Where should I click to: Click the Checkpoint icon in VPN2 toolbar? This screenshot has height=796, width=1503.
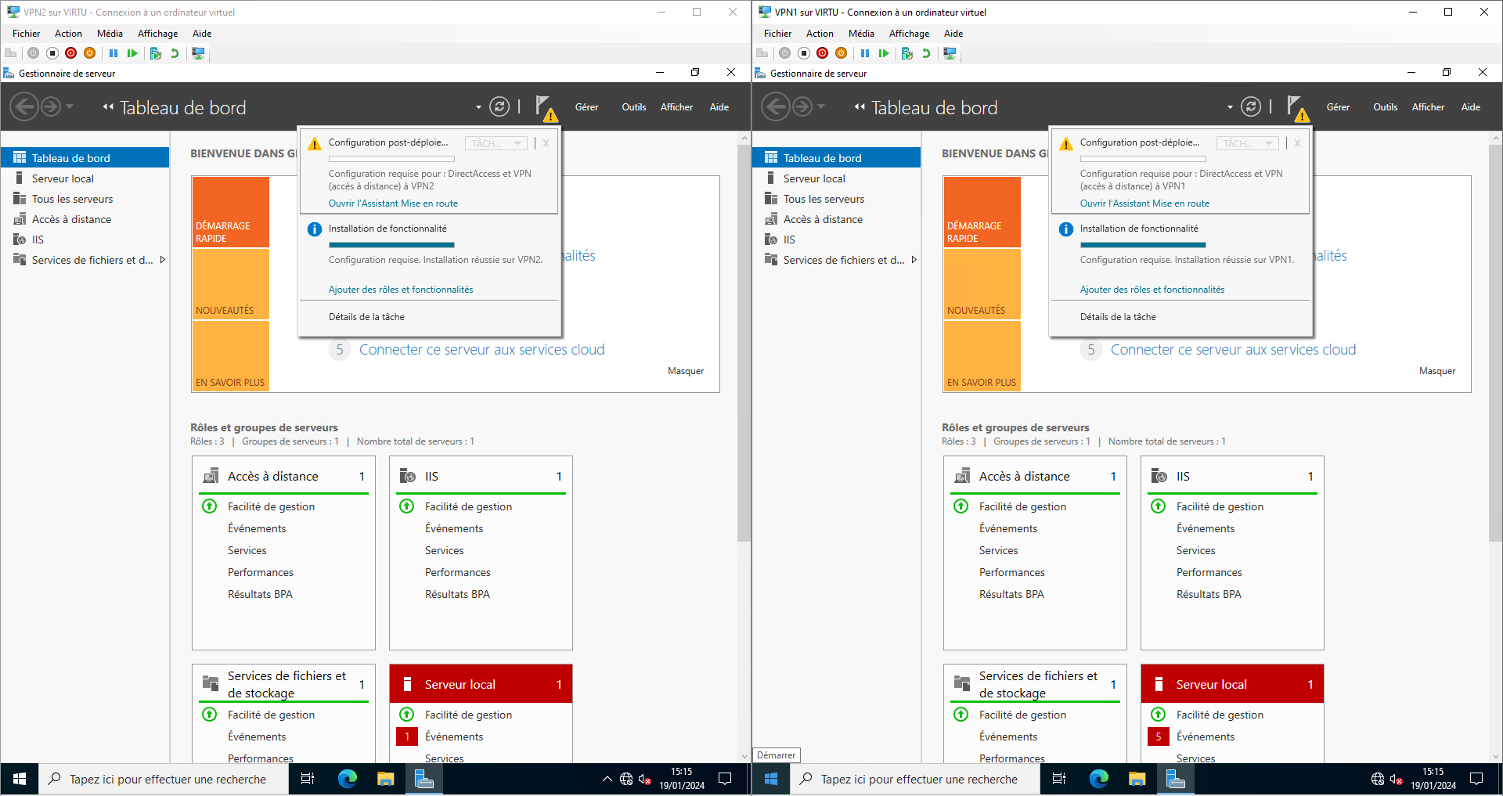click(x=155, y=53)
